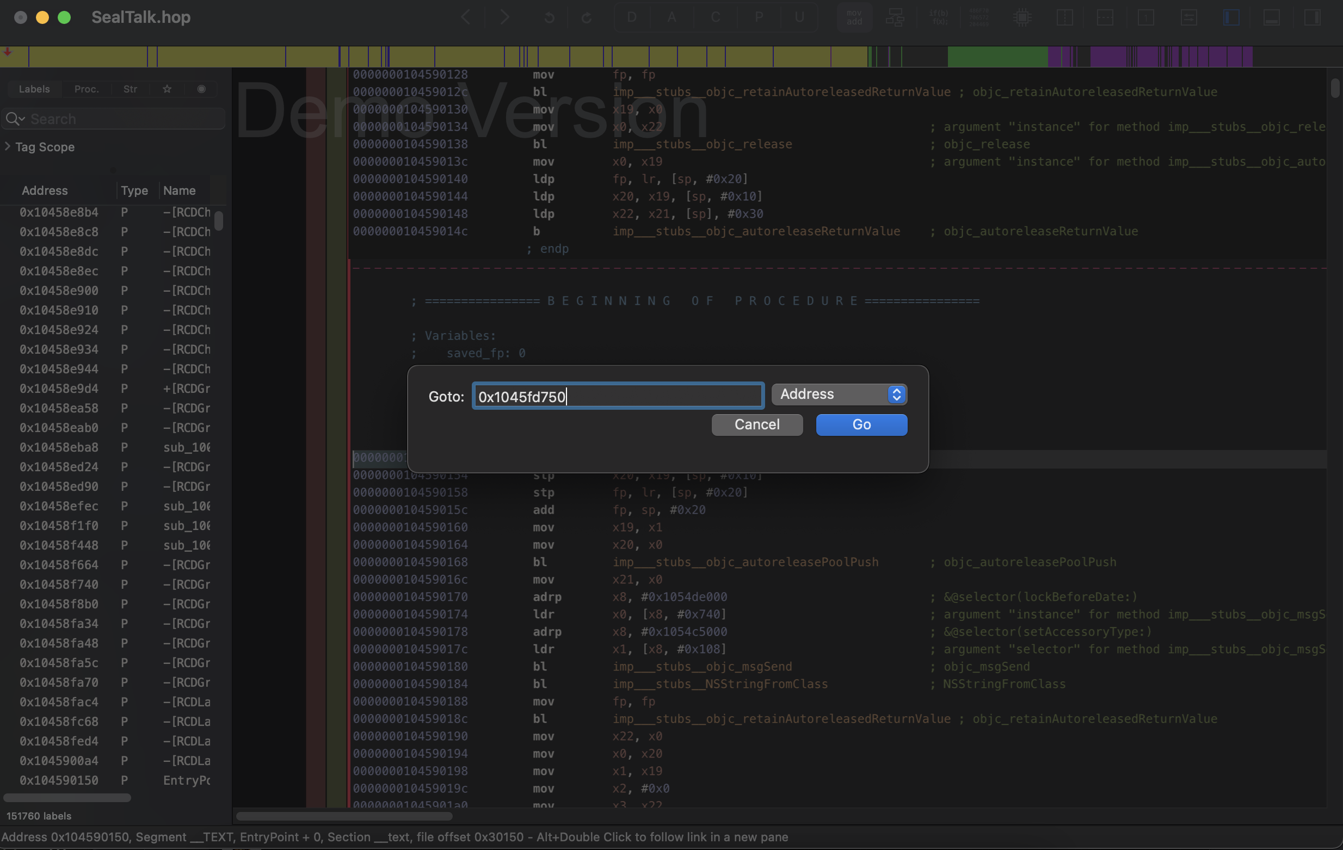Click the Goto address input field

pos(618,396)
